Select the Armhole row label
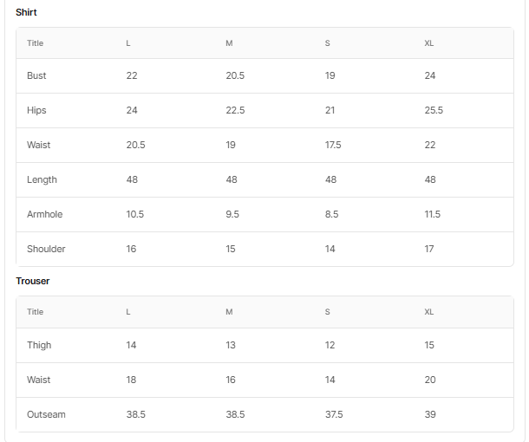 [x=44, y=215]
